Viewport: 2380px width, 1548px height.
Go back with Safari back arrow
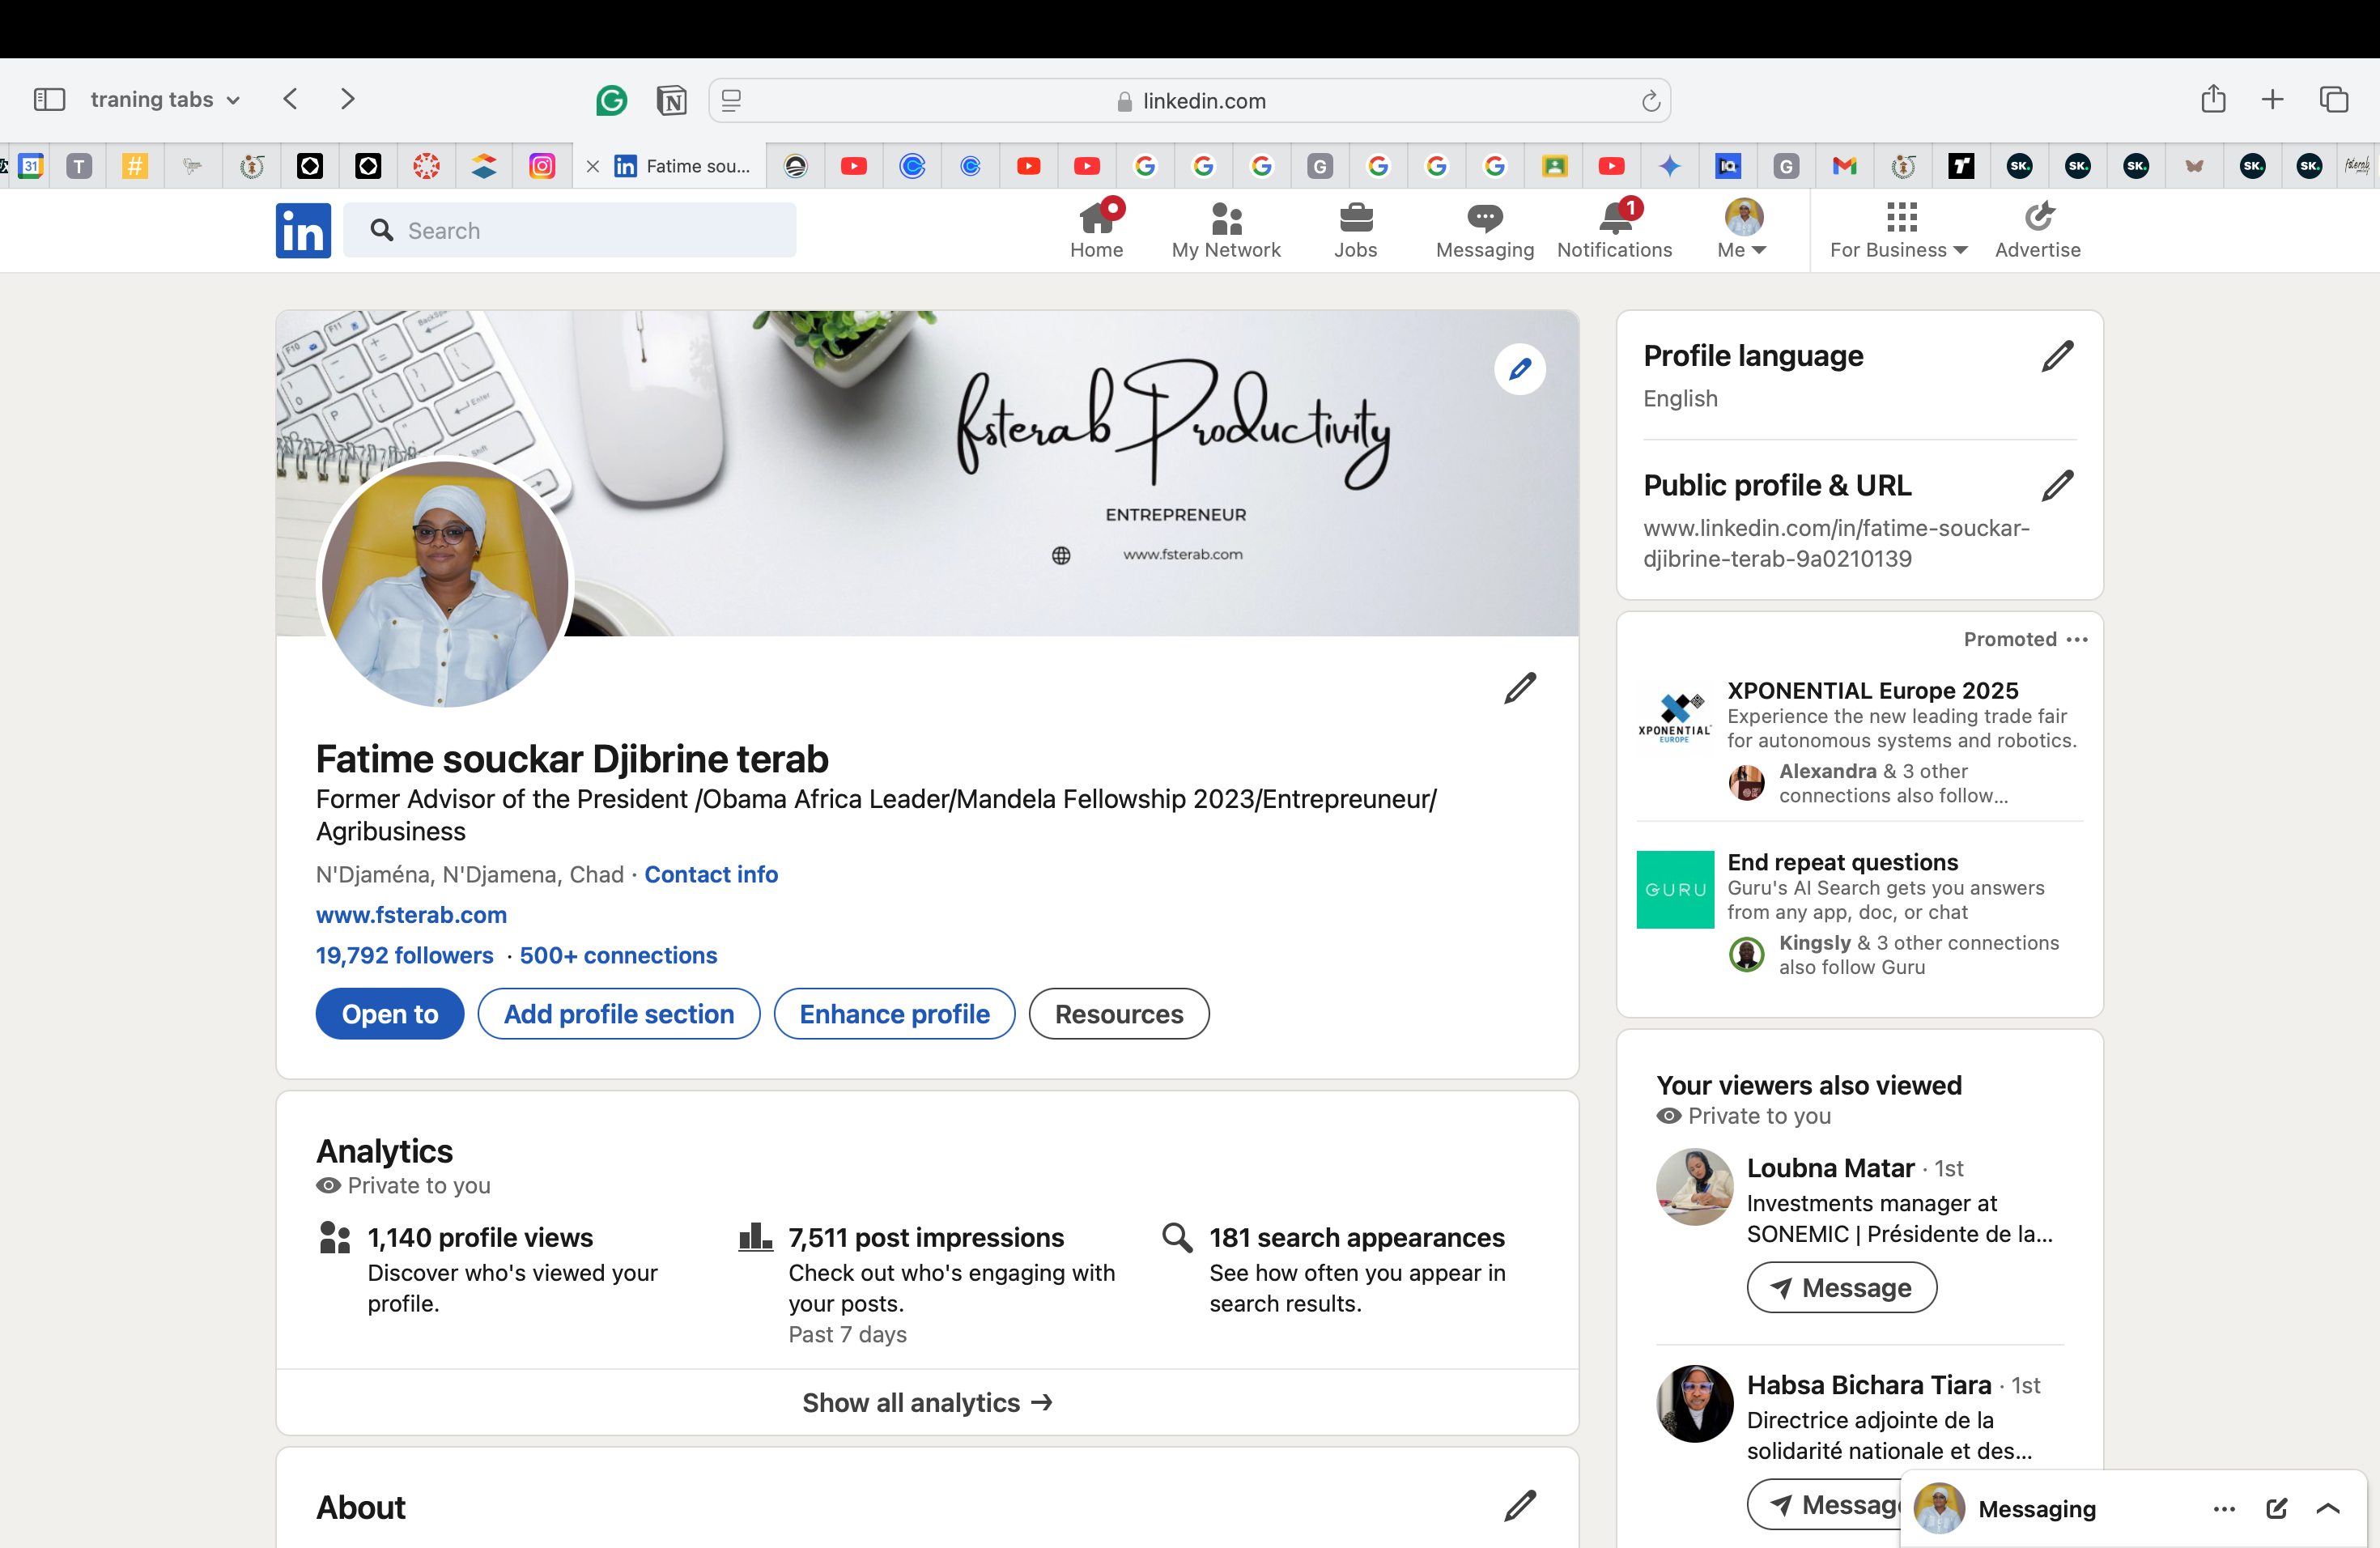[x=290, y=99]
